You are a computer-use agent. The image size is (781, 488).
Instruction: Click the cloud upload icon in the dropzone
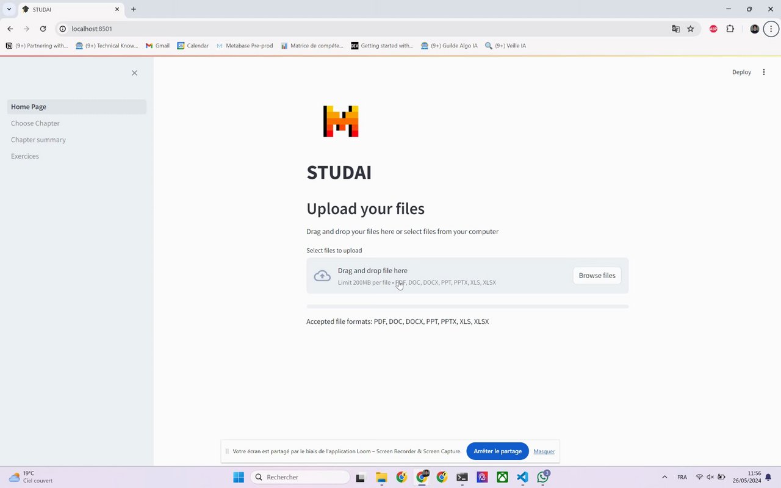click(322, 276)
